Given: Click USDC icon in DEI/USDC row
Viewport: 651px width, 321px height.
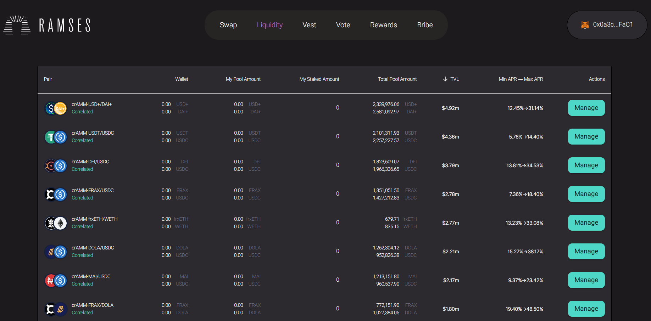Looking at the screenshot, I should point(60,165).
